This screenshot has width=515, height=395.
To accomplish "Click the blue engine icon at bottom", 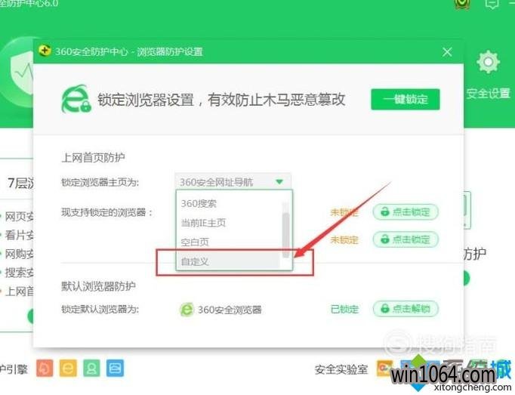I will [x=116, y=368].
